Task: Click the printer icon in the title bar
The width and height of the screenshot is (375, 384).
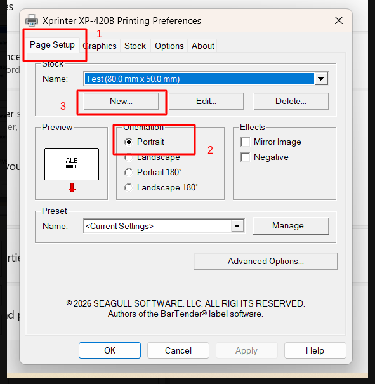Action: tap(32, 20)
